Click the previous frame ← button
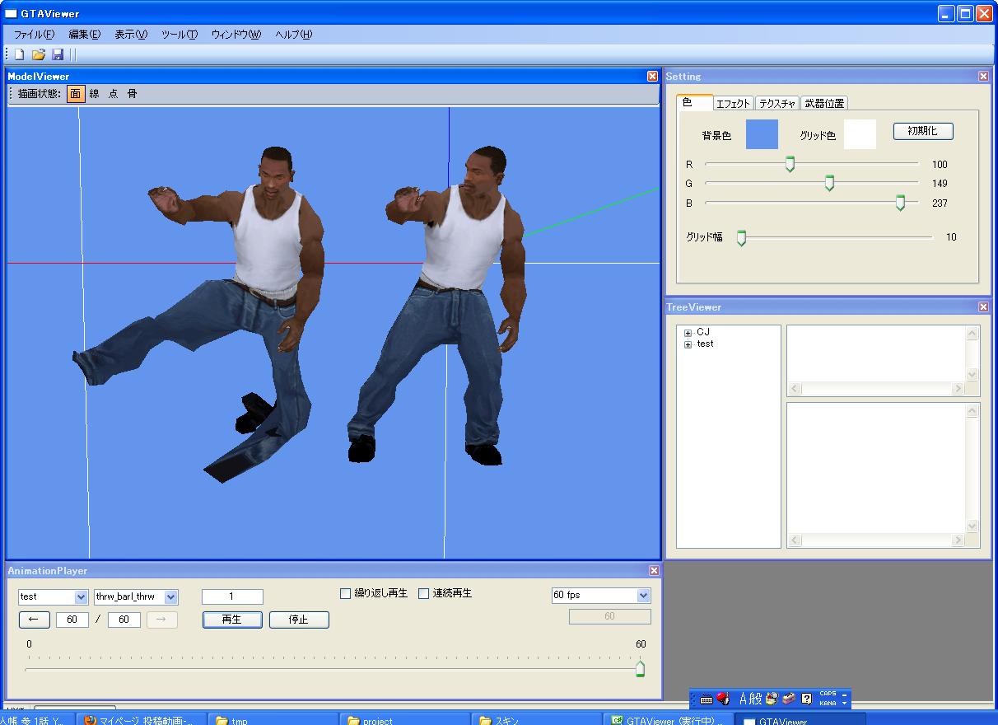This screenshot has width=998, height=725. tap(35, 620)
